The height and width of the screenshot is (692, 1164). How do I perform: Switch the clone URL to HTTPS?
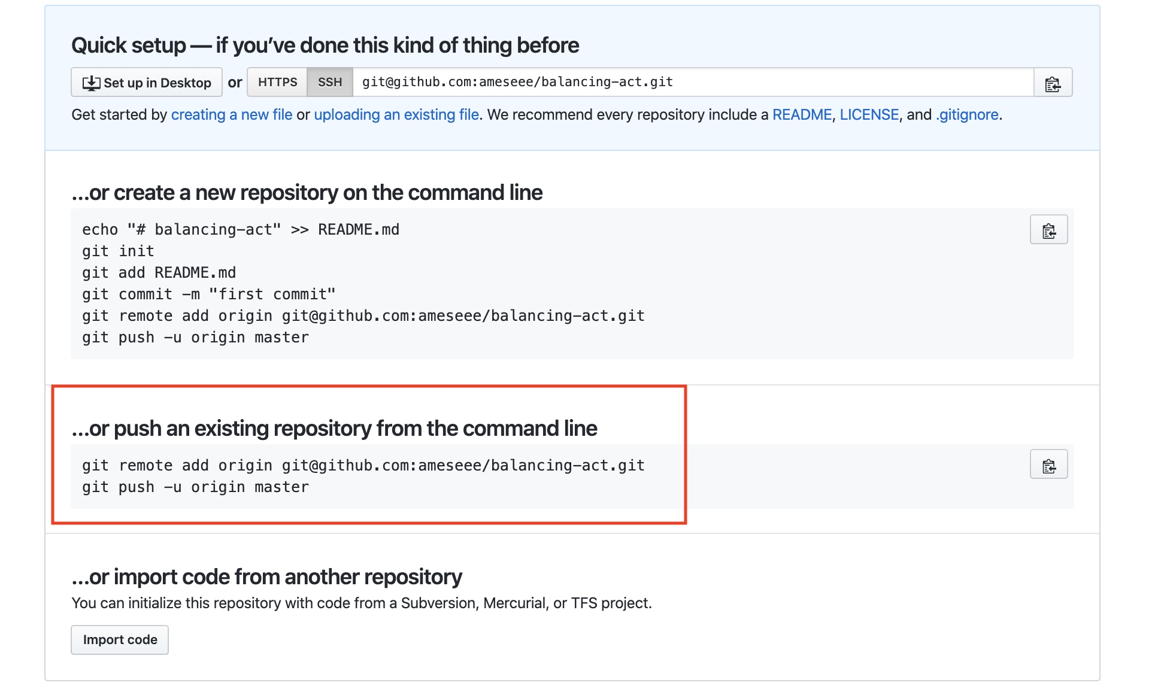pyautogui.click(x=277, y=83)
